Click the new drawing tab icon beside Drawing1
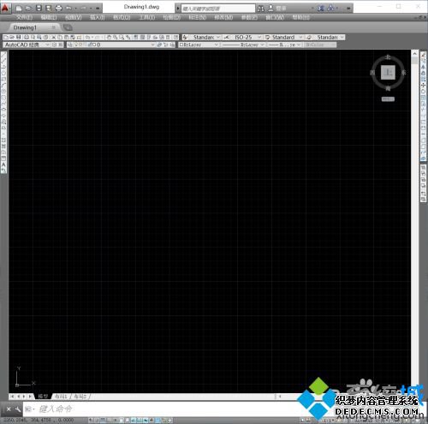Screen dimensions: 428x424 click(68, 27)
